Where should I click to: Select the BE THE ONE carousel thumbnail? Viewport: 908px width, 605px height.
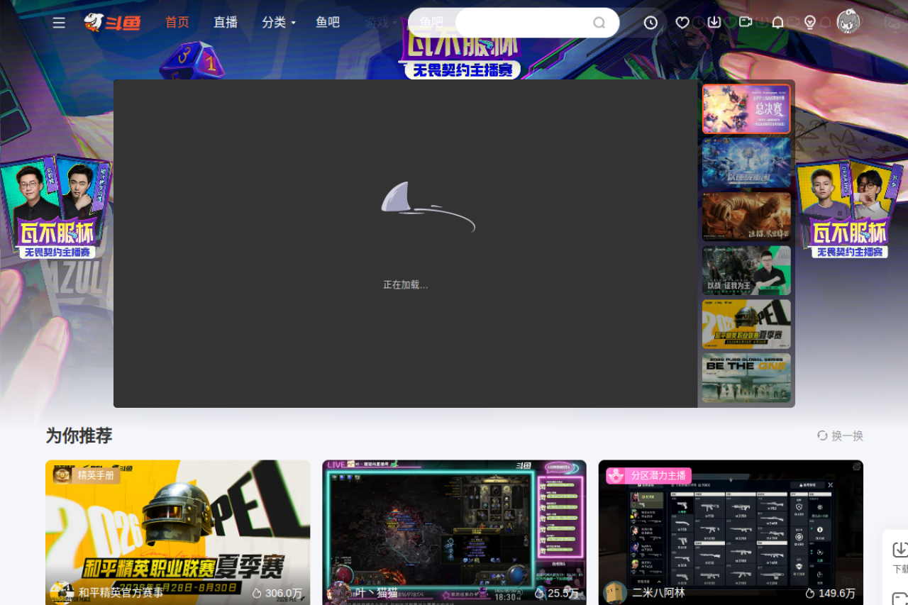(746, 378)
